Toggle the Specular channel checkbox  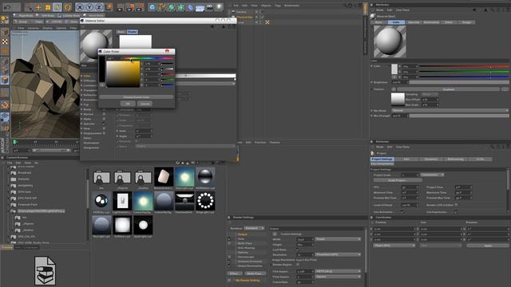pos(104,124)
